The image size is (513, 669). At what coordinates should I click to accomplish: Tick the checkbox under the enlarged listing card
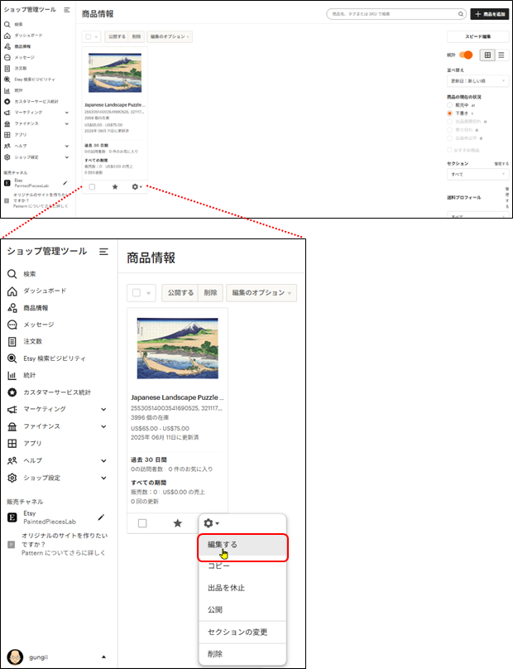point(142,523)
